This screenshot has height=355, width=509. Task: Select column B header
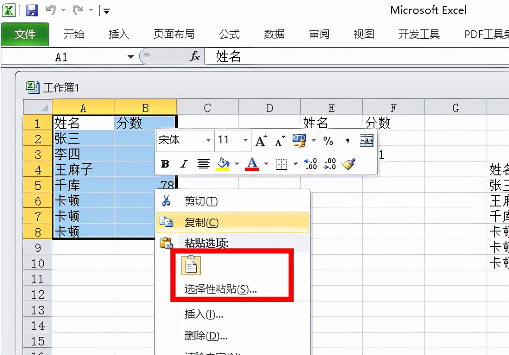(145, 107)
